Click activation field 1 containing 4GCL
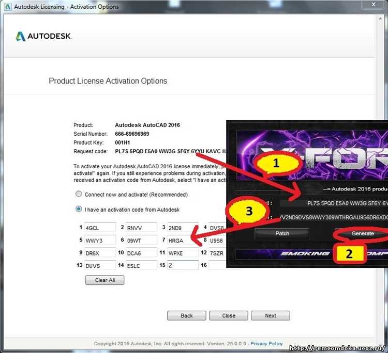 pos(100,228)
